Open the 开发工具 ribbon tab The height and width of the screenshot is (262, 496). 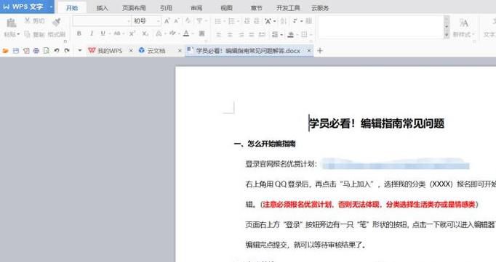click(288, 8)
